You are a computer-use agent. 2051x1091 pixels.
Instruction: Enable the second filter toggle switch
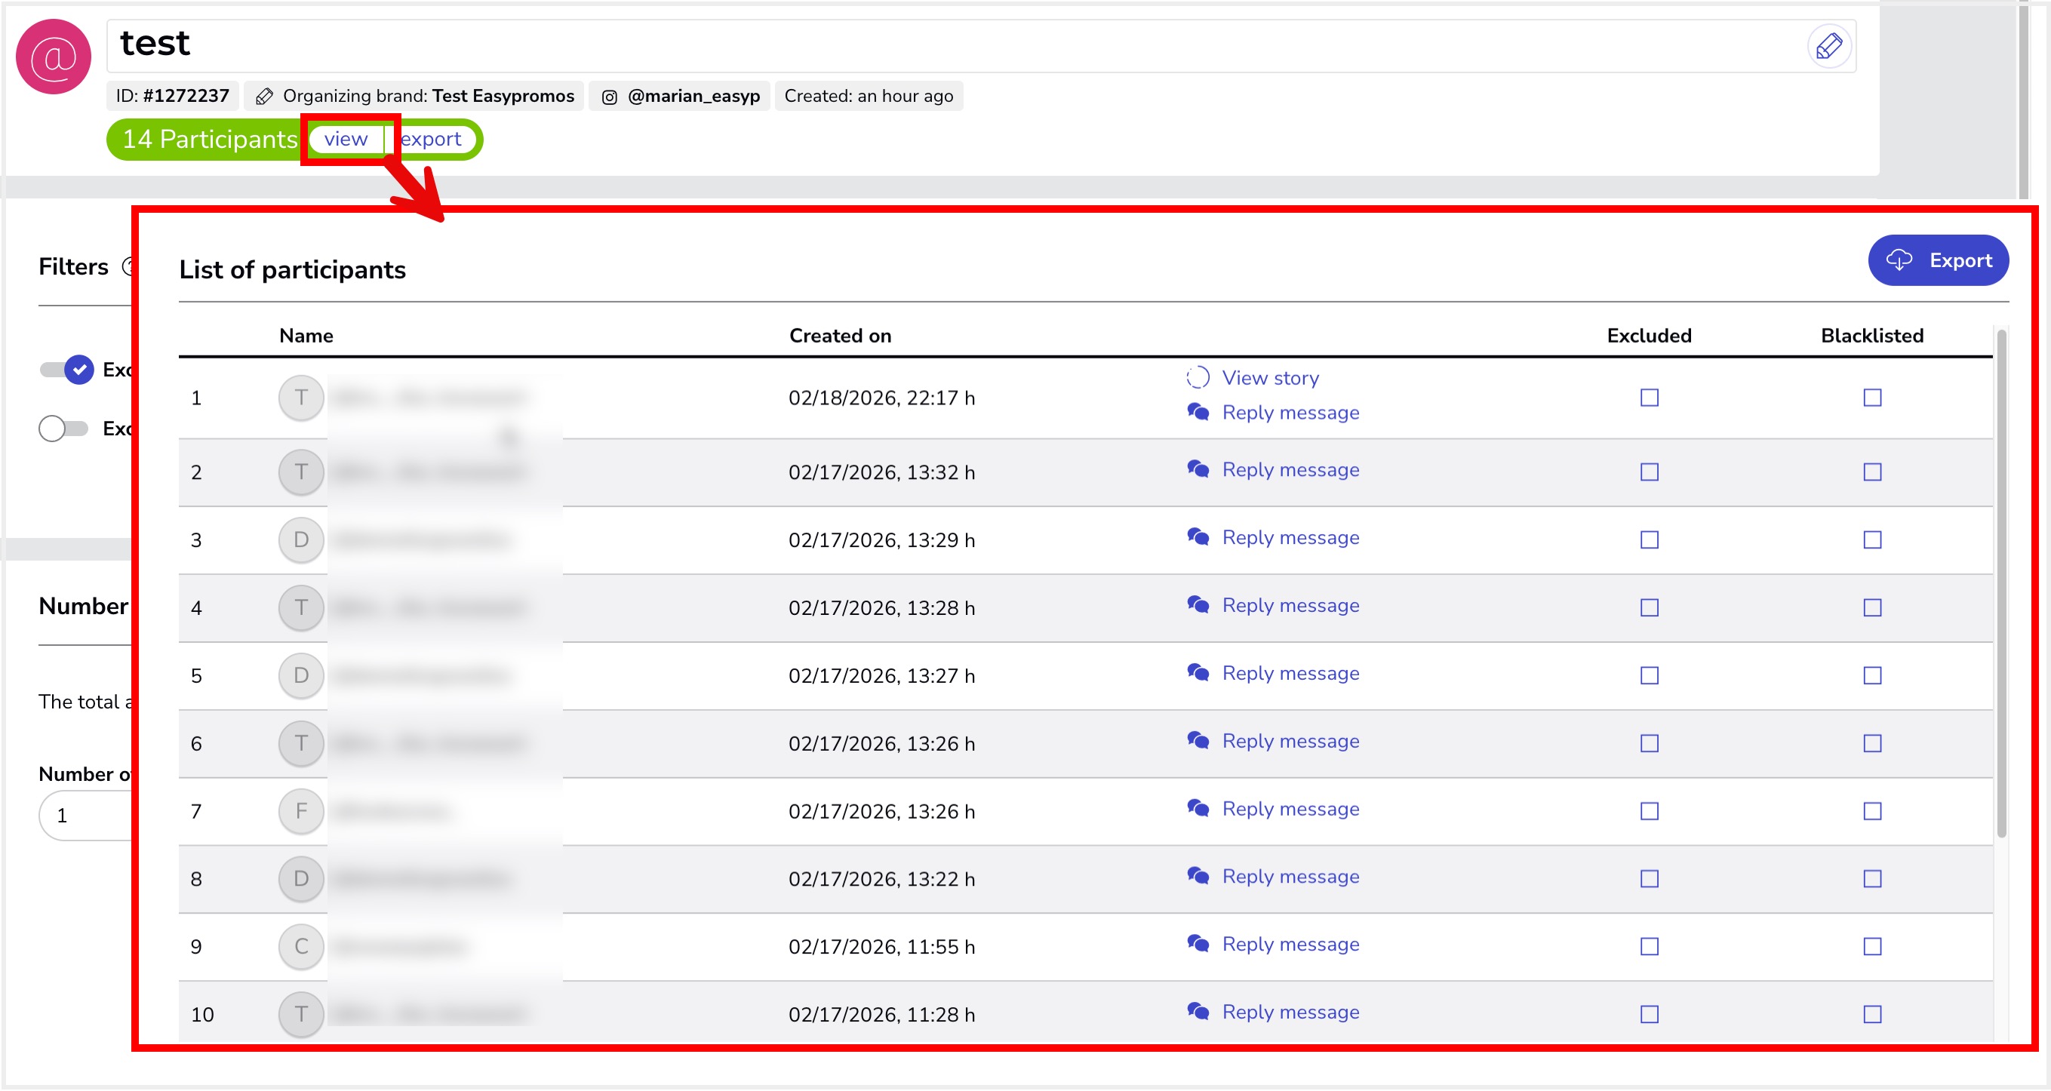pyautogui.click(x=63, y=429)
